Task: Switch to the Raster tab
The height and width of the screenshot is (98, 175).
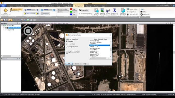Action: click(29, 6)
